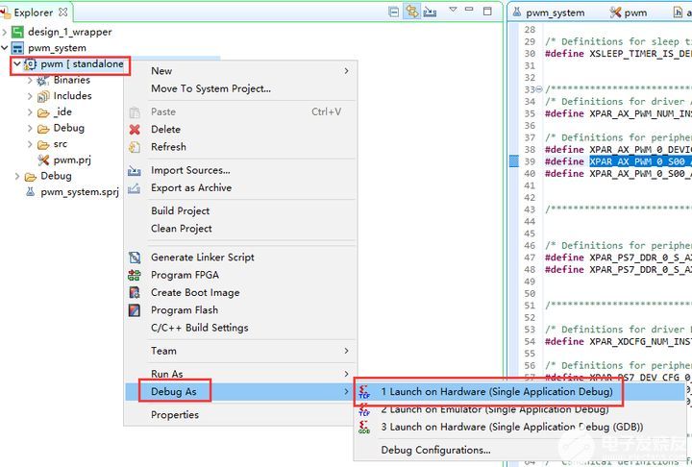Minimize the Explorer panel
Screen dimensions: 692x467
(469, 9)
